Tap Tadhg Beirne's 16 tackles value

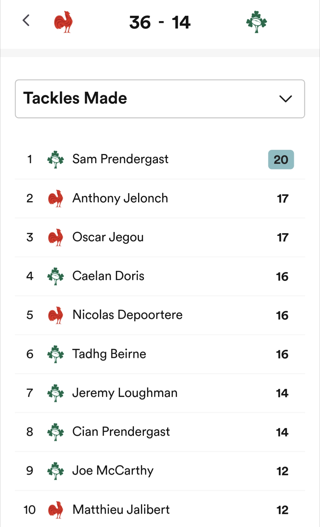pyautogui.click(x=282, y=354)
